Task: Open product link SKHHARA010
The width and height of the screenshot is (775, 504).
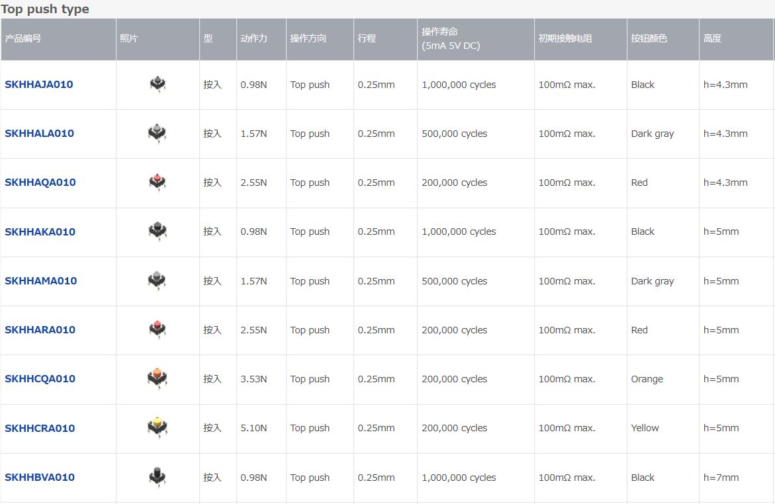Action: (40, 329)
